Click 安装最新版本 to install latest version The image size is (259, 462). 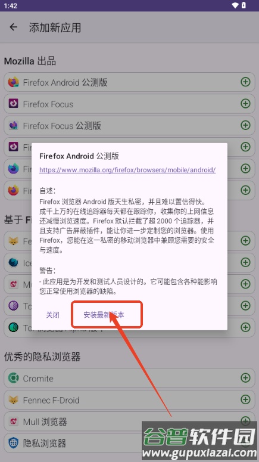pyautogui.click(x=104, y=315)
